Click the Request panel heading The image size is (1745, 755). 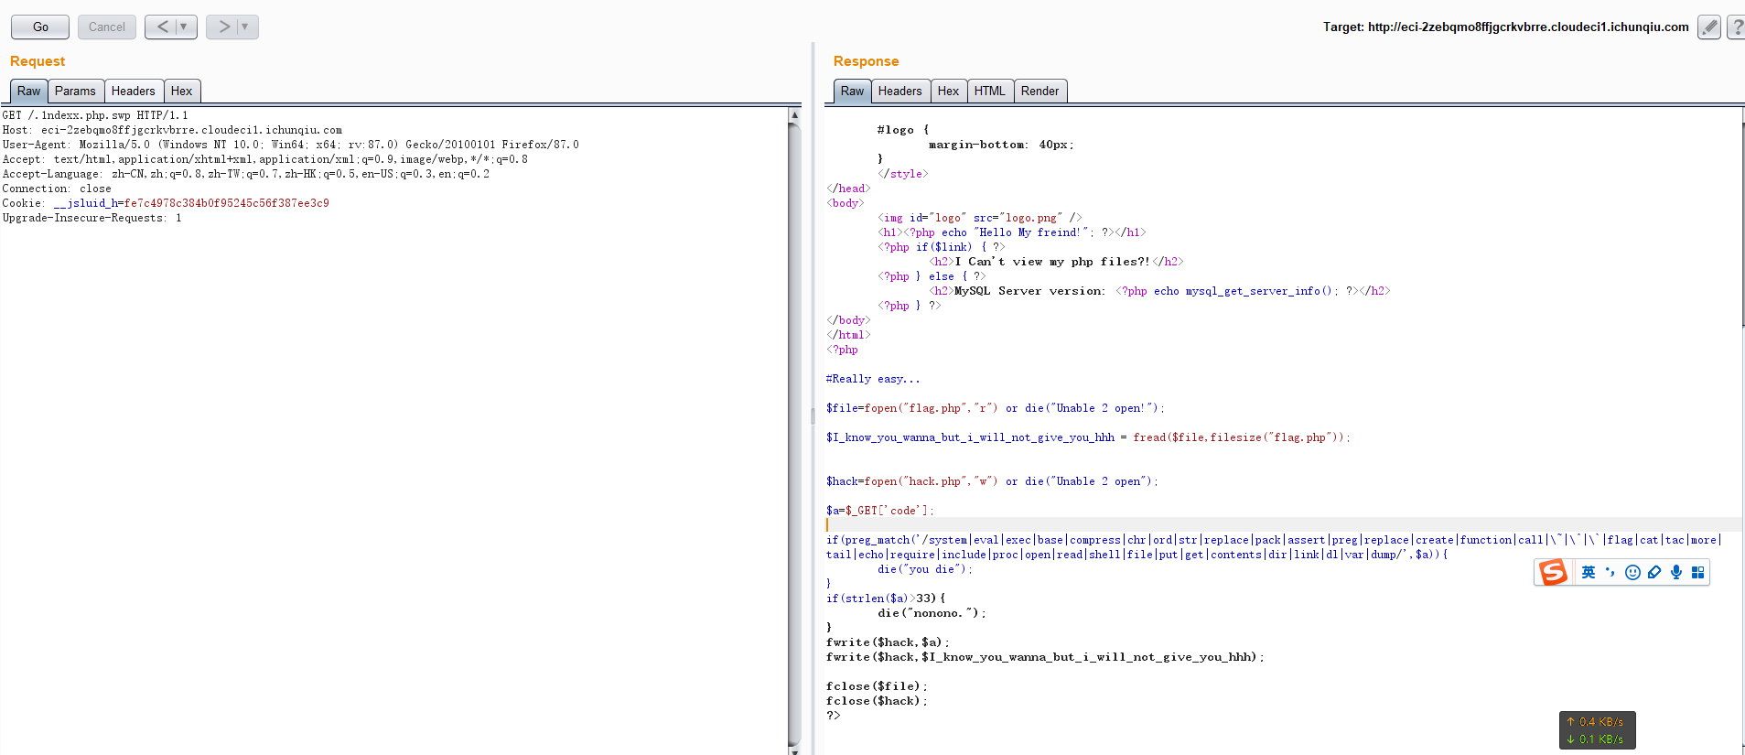[38, 61]
